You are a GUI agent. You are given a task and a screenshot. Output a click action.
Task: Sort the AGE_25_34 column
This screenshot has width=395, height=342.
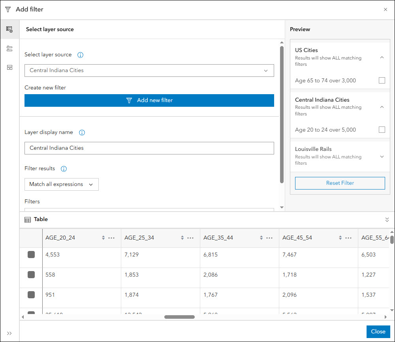pos(182,238)
